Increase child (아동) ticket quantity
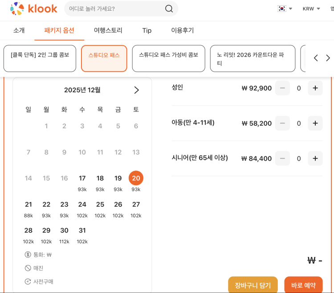334x293 pixels. pyautogui.click(x=315, y=123)
